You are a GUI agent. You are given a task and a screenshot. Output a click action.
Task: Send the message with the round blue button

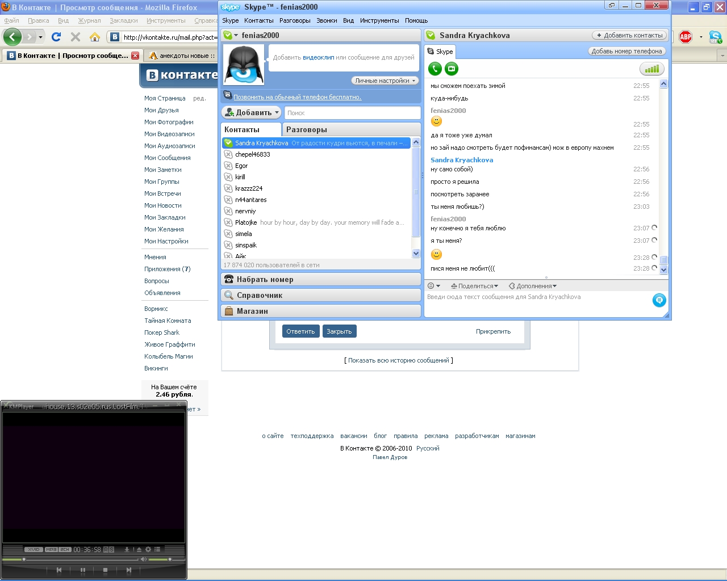(659, 300)
